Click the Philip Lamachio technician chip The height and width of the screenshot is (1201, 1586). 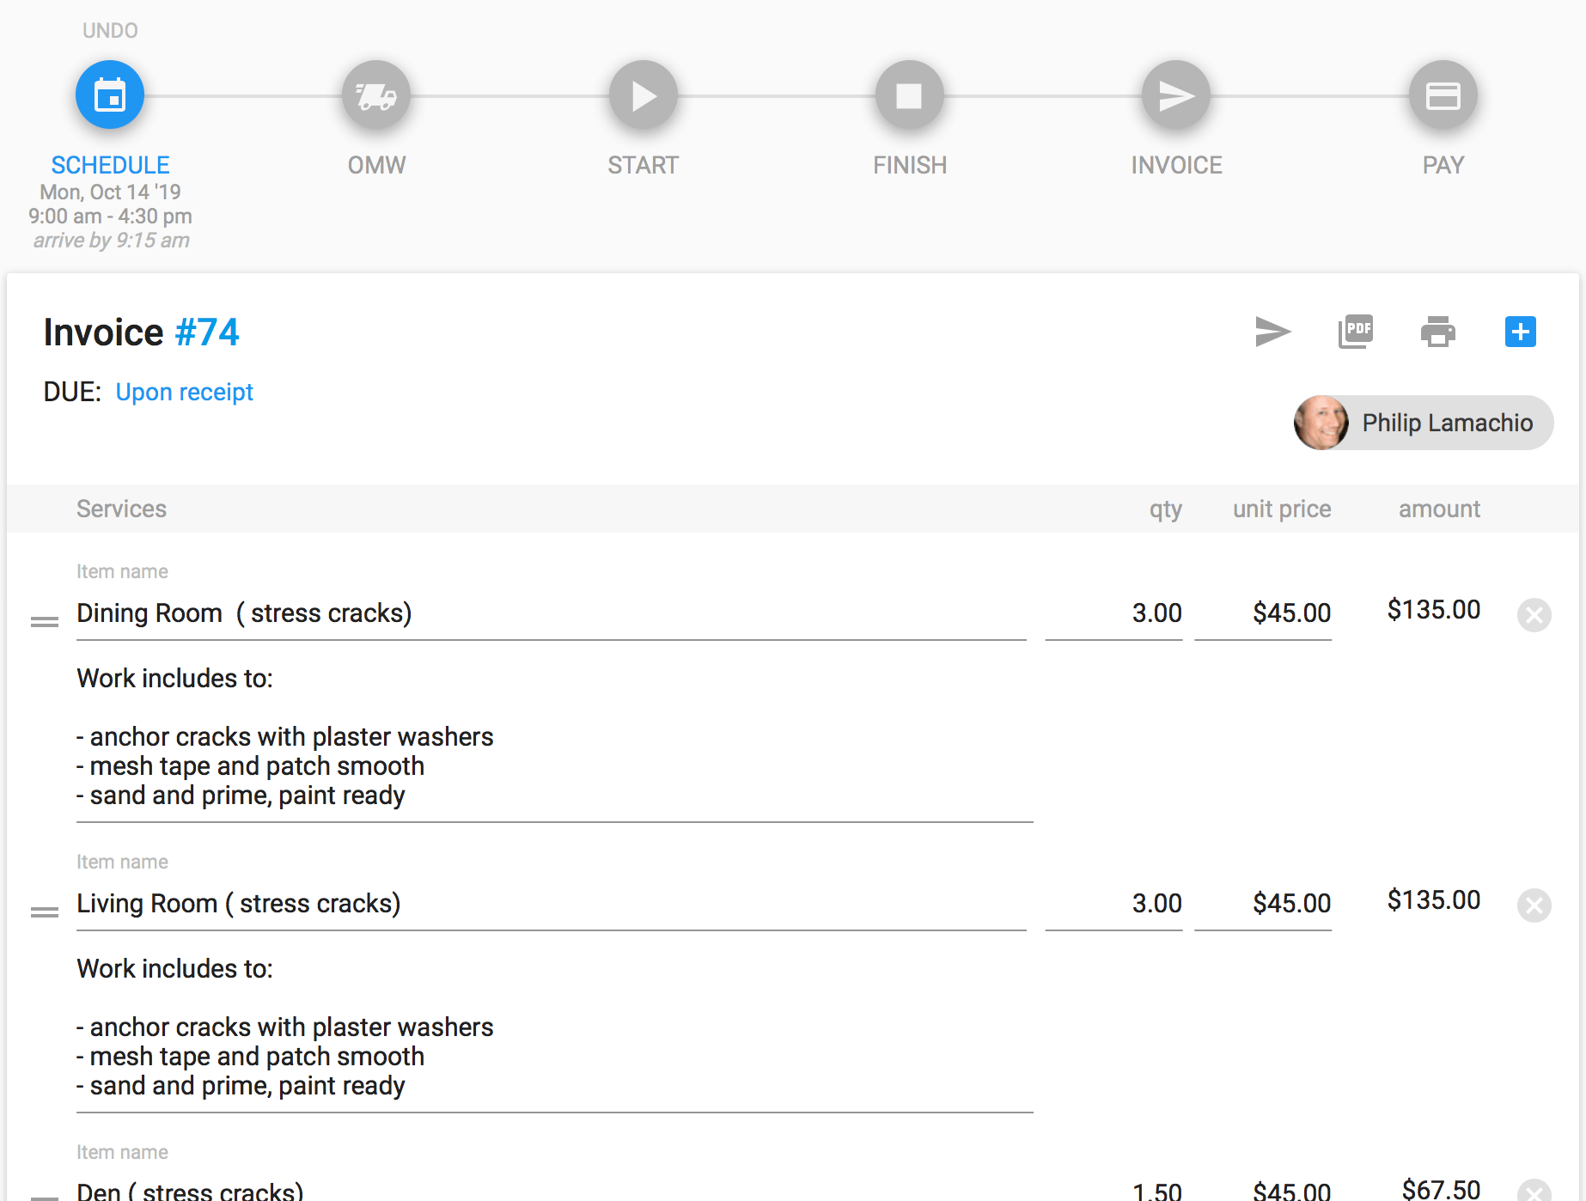point(1424,423)
